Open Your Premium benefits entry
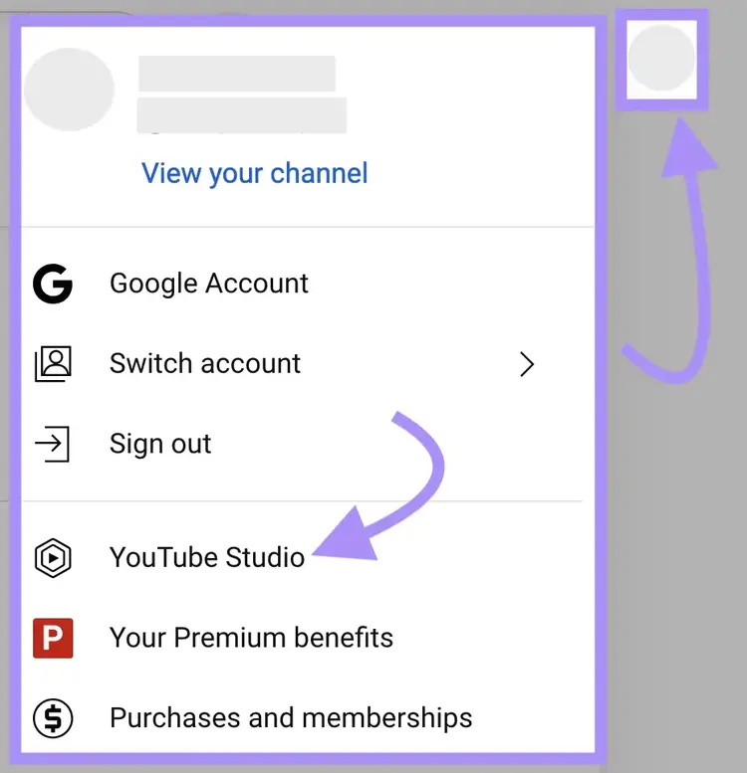The image size is (747, 773). click(308, 638)
